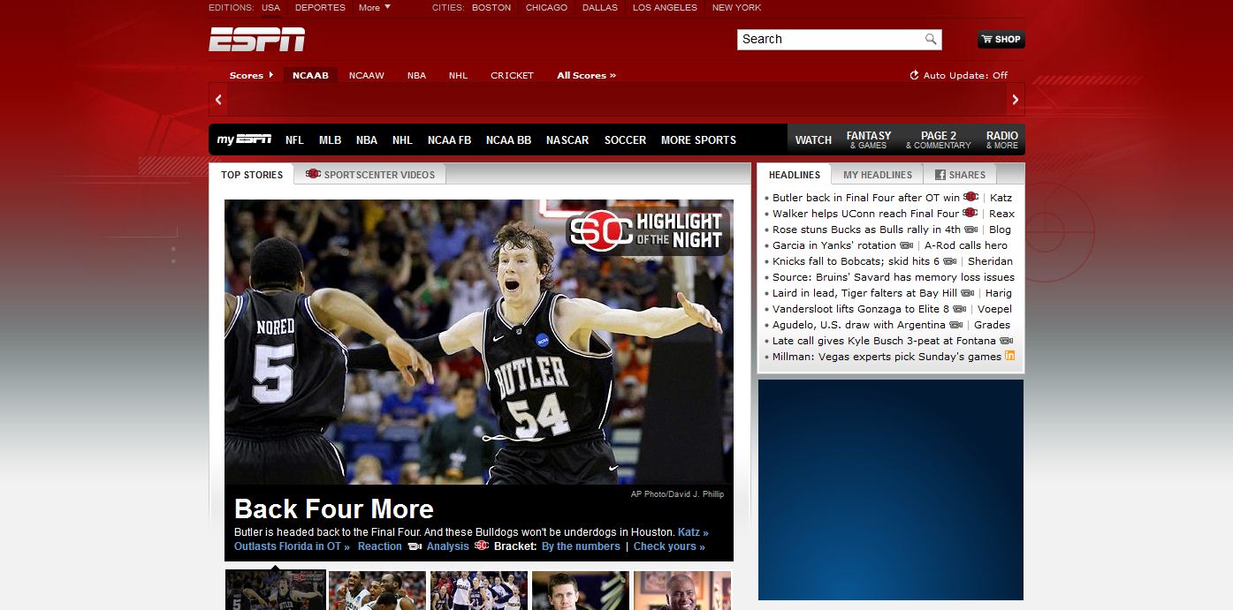Click video camera icon next to Rose stuns Bucks
Screen dimensions: 1233x610
pos(970,230)
